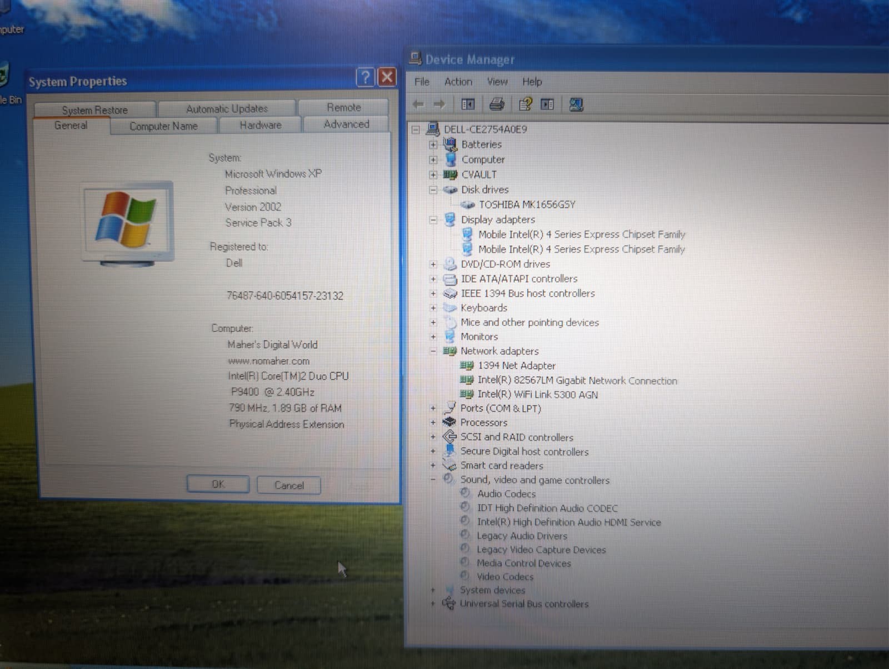
Task: Switch to the Advanced tab
Action: point(346,124)
